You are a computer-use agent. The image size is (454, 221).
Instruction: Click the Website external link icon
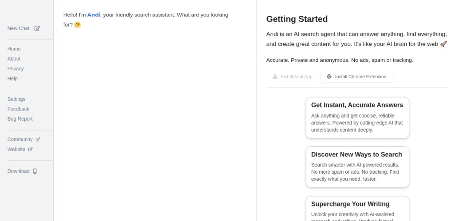click(x=31, y=149)
